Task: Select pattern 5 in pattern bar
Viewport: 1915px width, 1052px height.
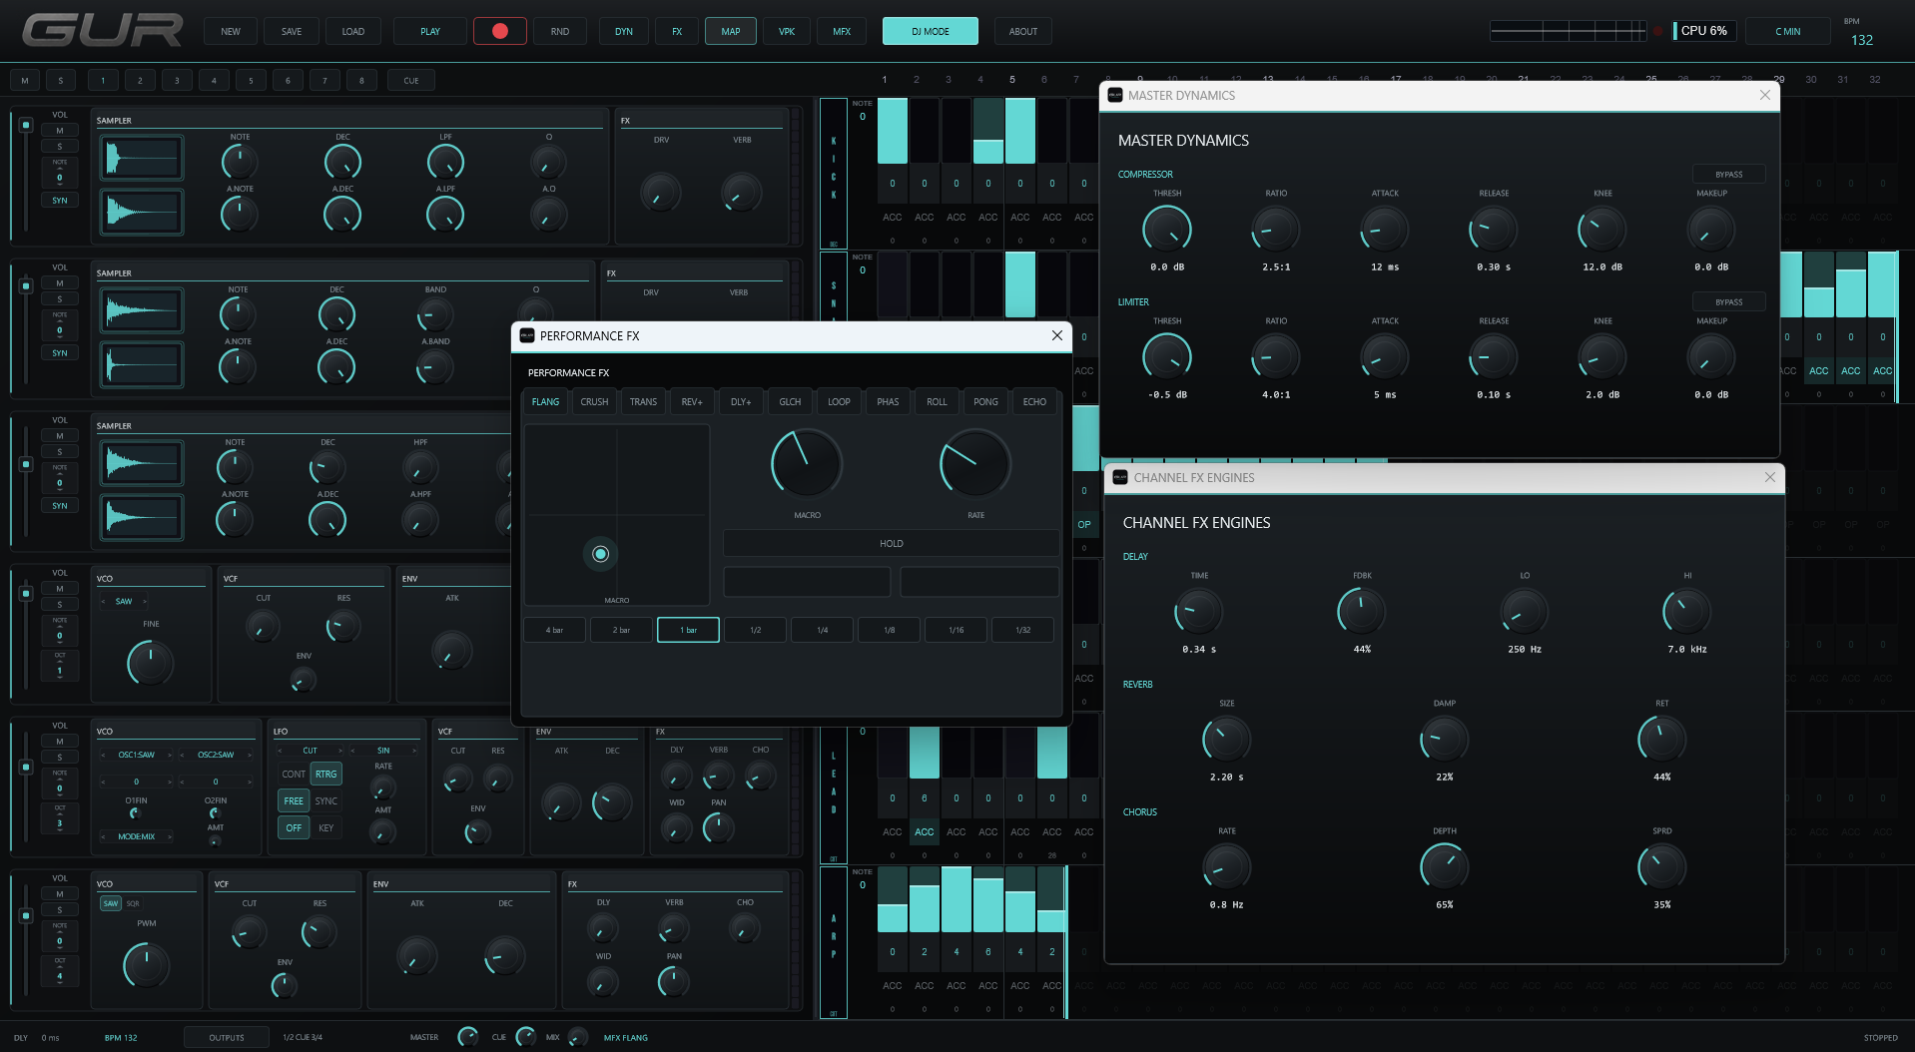Action: 251,81
